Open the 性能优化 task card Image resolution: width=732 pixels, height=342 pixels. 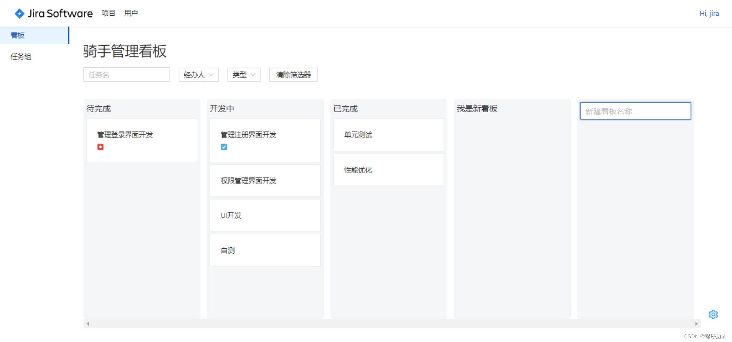(x=389, y=170)
